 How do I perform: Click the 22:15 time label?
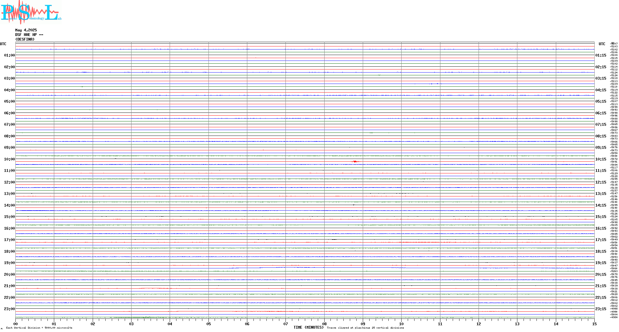tap(601, 298)
